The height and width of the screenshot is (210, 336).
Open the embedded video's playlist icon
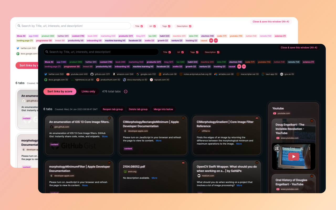tap(302, 148)
